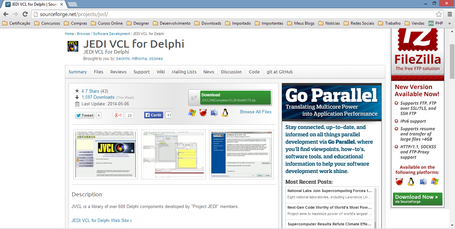The height and width of the screenshot is (229, 455).
Task: Click the BSD daemon icon under Download
Action: (x=203, y=112)
